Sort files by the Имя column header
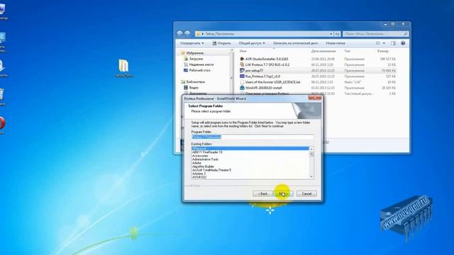 [243, 51]
